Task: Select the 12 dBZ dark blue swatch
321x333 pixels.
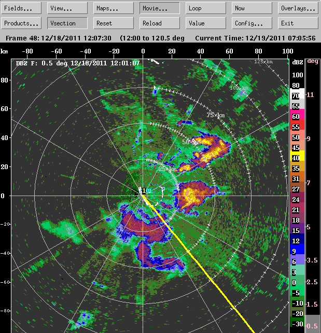Action: [x=297, y=239]
